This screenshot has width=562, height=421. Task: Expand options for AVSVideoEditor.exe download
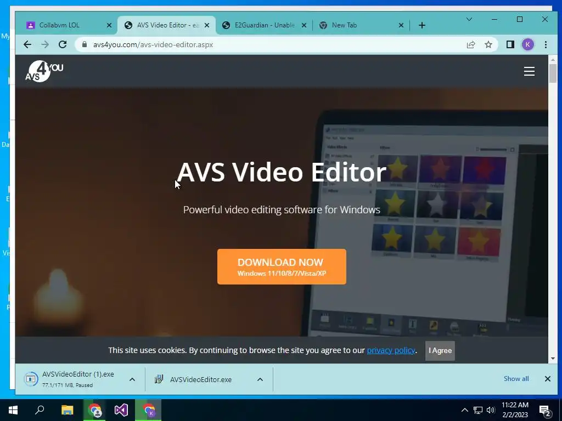tap(260, 379)
